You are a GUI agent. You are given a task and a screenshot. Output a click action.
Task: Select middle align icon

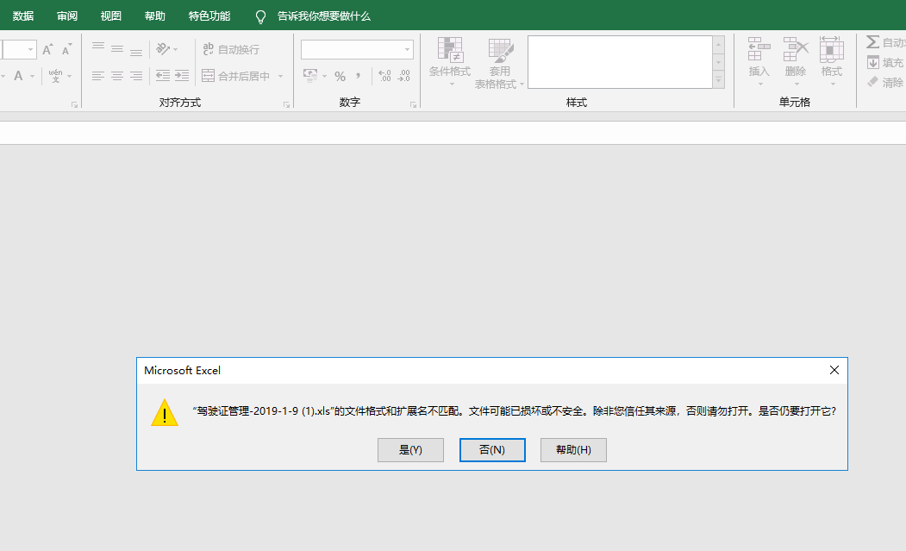click(117, 49)
